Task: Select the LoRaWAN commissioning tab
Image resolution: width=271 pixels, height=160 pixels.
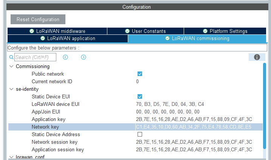Action: pyautogui.click(x=197, y=39)
